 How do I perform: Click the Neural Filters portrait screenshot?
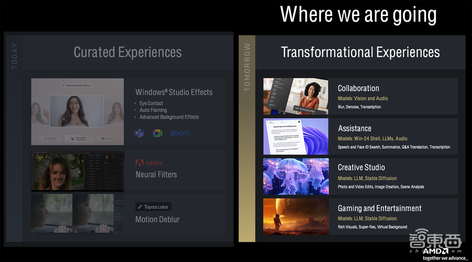(x=77, y=171)
